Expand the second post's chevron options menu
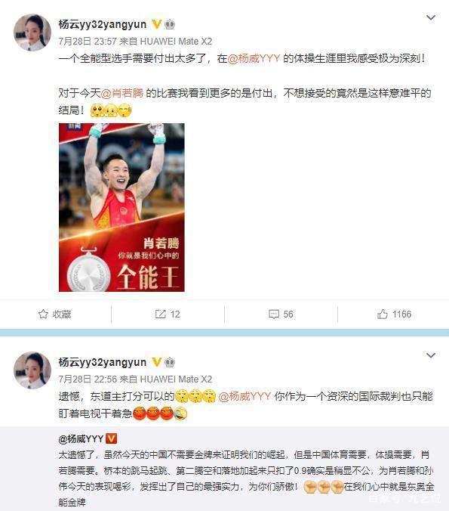449x511 pixels. 431,355
